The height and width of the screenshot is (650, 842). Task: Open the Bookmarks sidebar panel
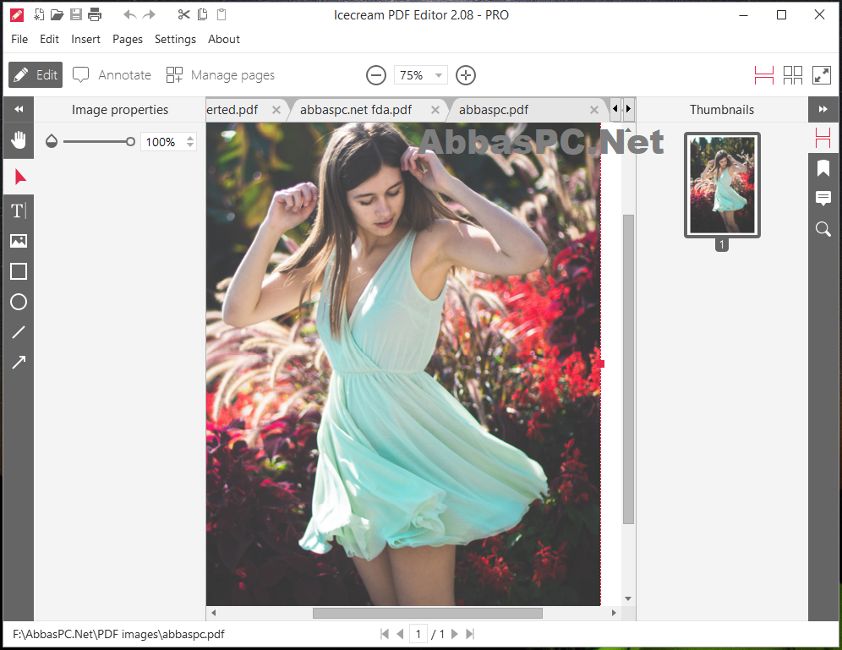[823, 169]
